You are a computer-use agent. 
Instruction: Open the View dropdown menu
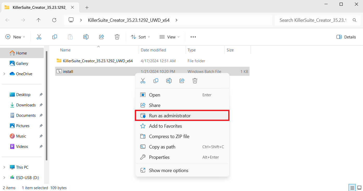tap(169, 37)
